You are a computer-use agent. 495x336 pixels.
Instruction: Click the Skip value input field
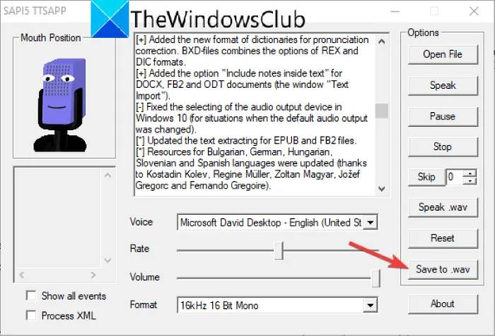coord(454,177)
